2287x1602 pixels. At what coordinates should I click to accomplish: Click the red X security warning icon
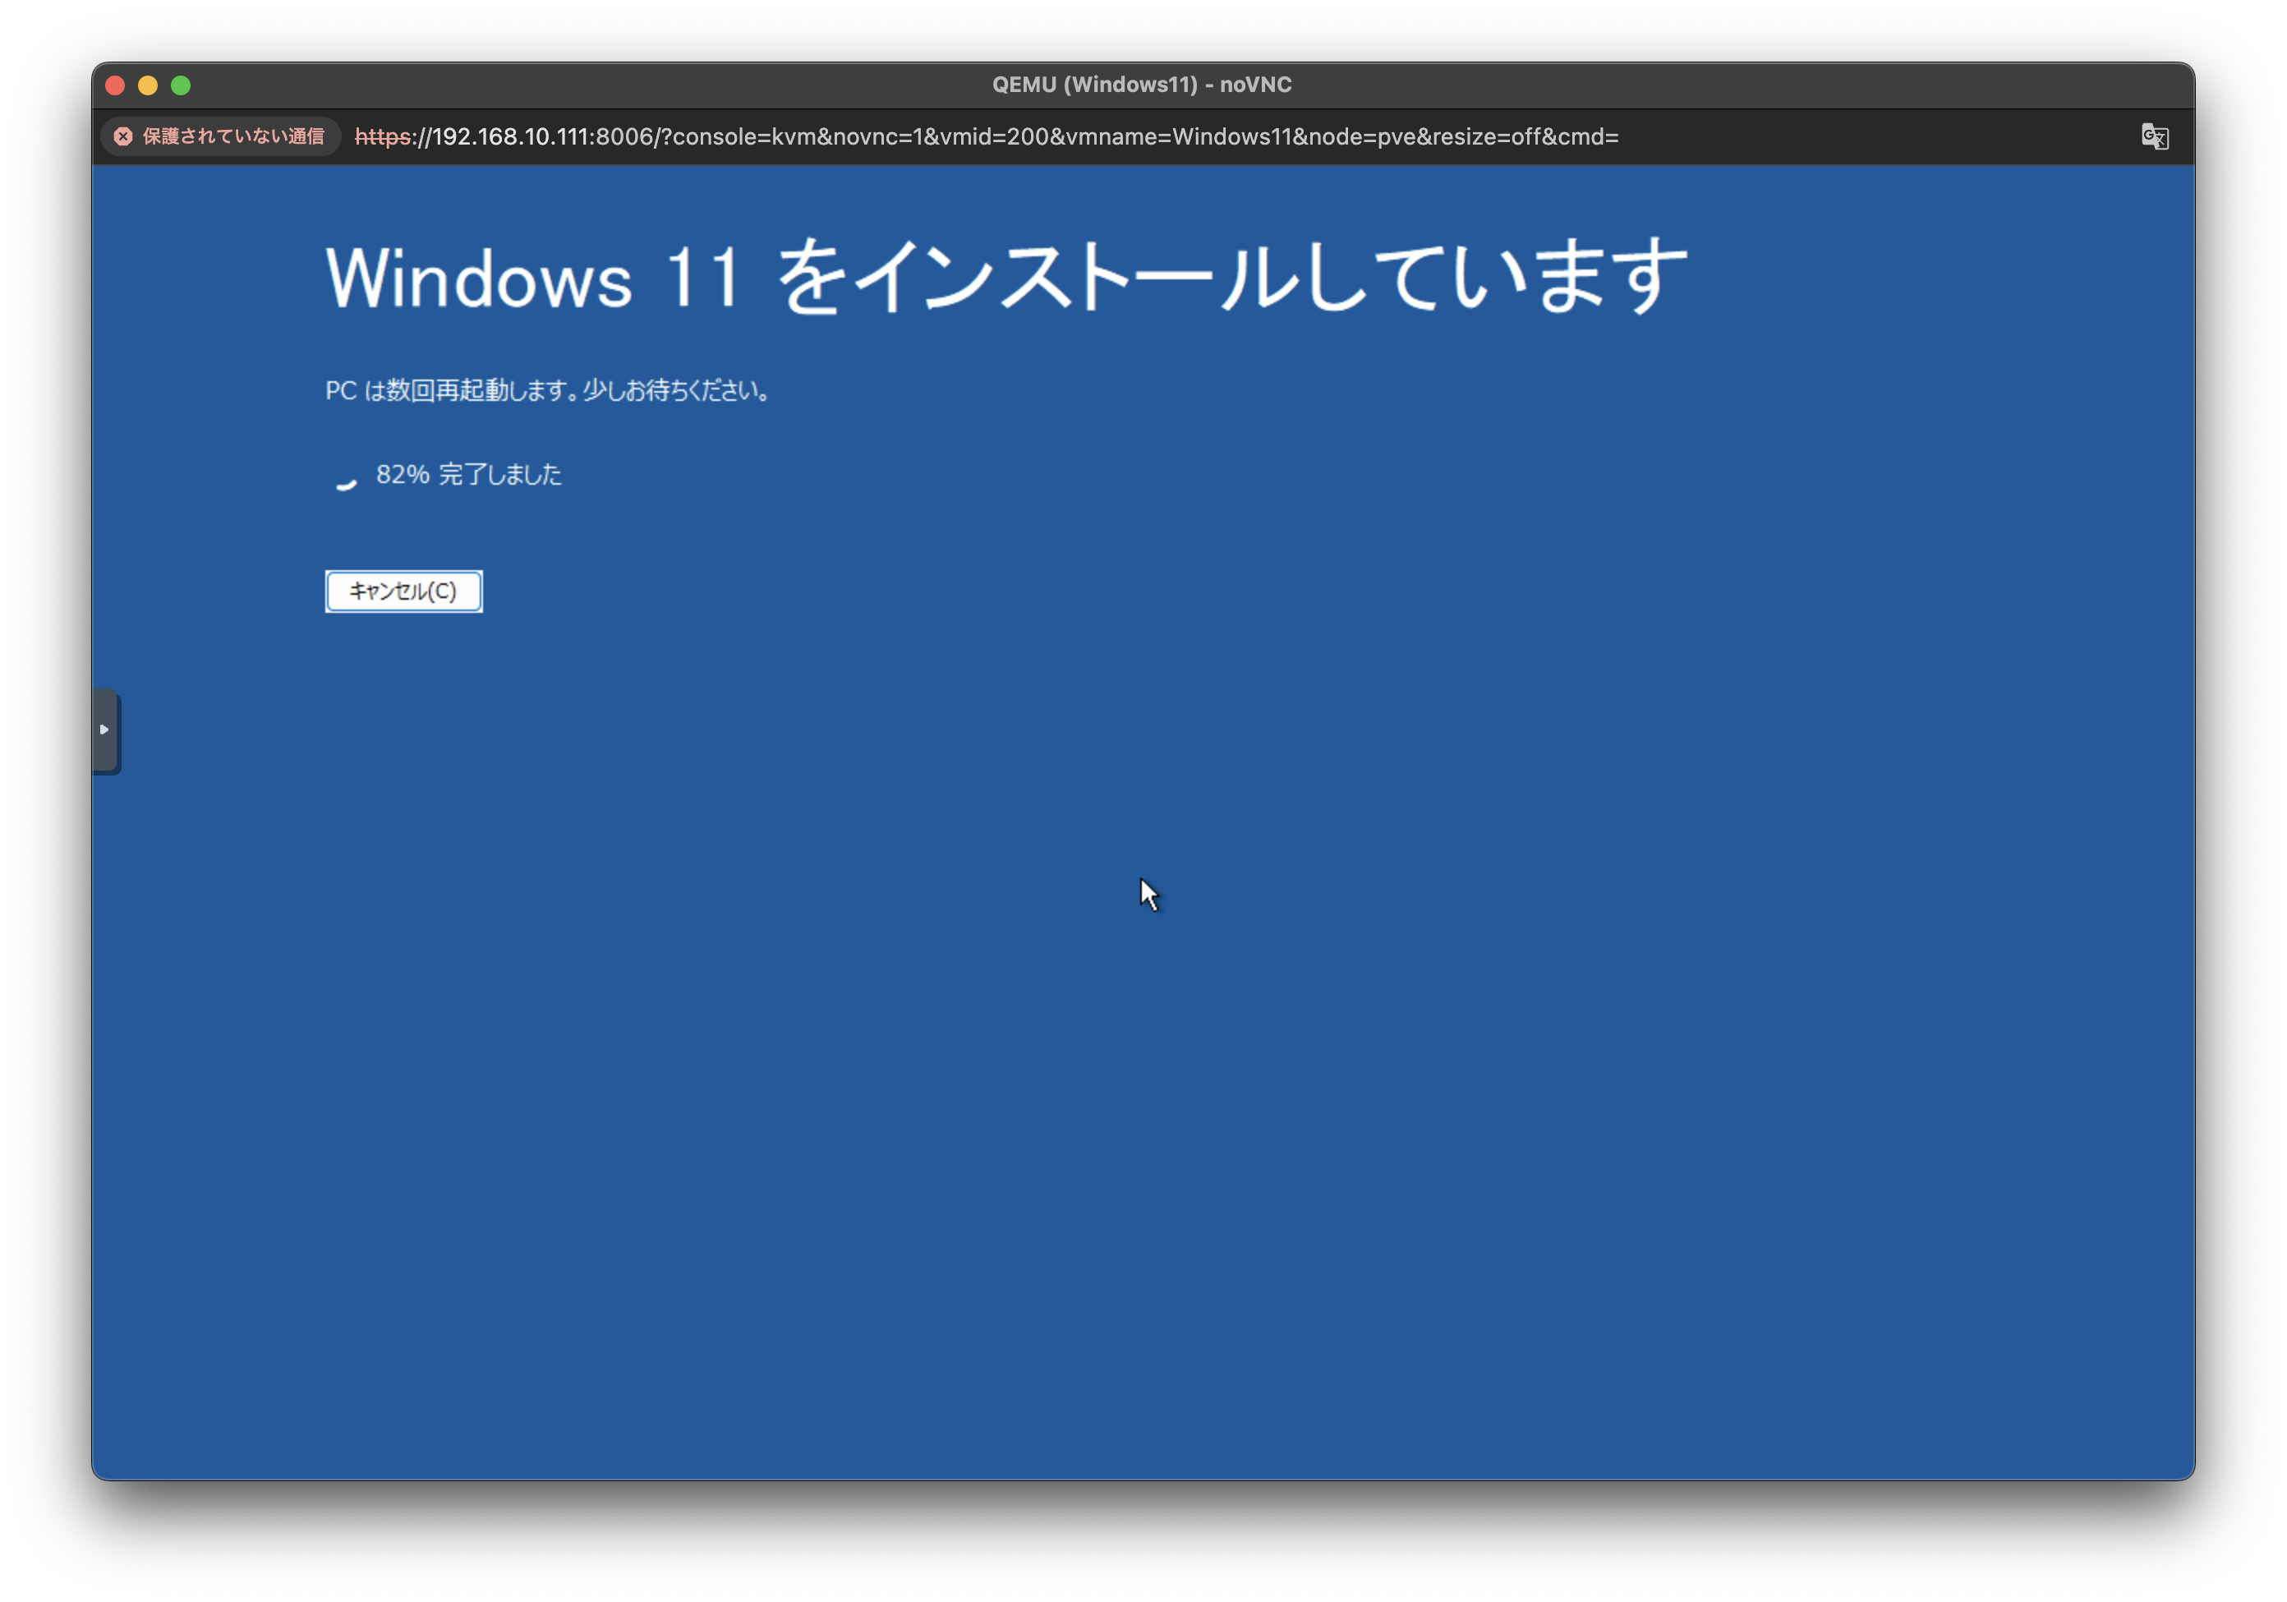click(123, 136)
